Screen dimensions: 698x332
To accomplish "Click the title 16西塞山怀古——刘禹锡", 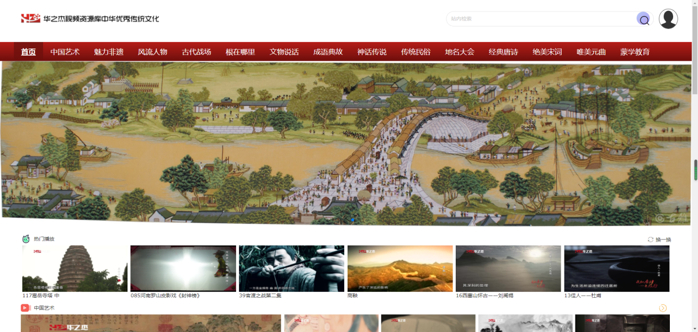I will [x=484, y=296].
